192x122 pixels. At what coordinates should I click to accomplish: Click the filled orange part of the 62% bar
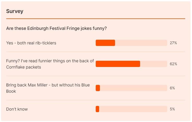coord(118,64)
